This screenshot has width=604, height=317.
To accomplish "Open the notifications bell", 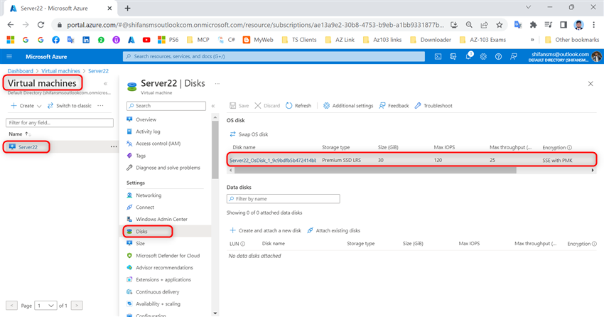I will [x=468, y=56].
